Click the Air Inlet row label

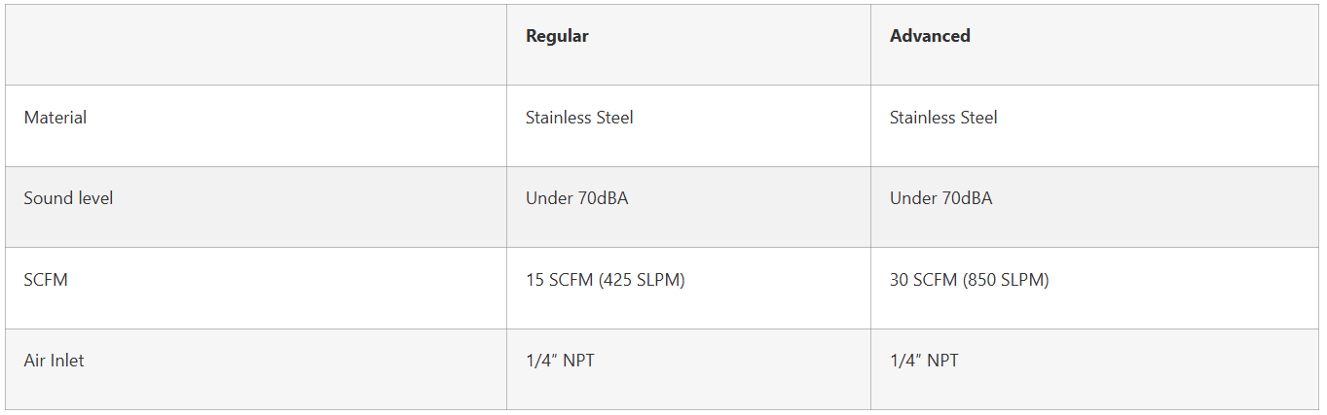point(54,361)
